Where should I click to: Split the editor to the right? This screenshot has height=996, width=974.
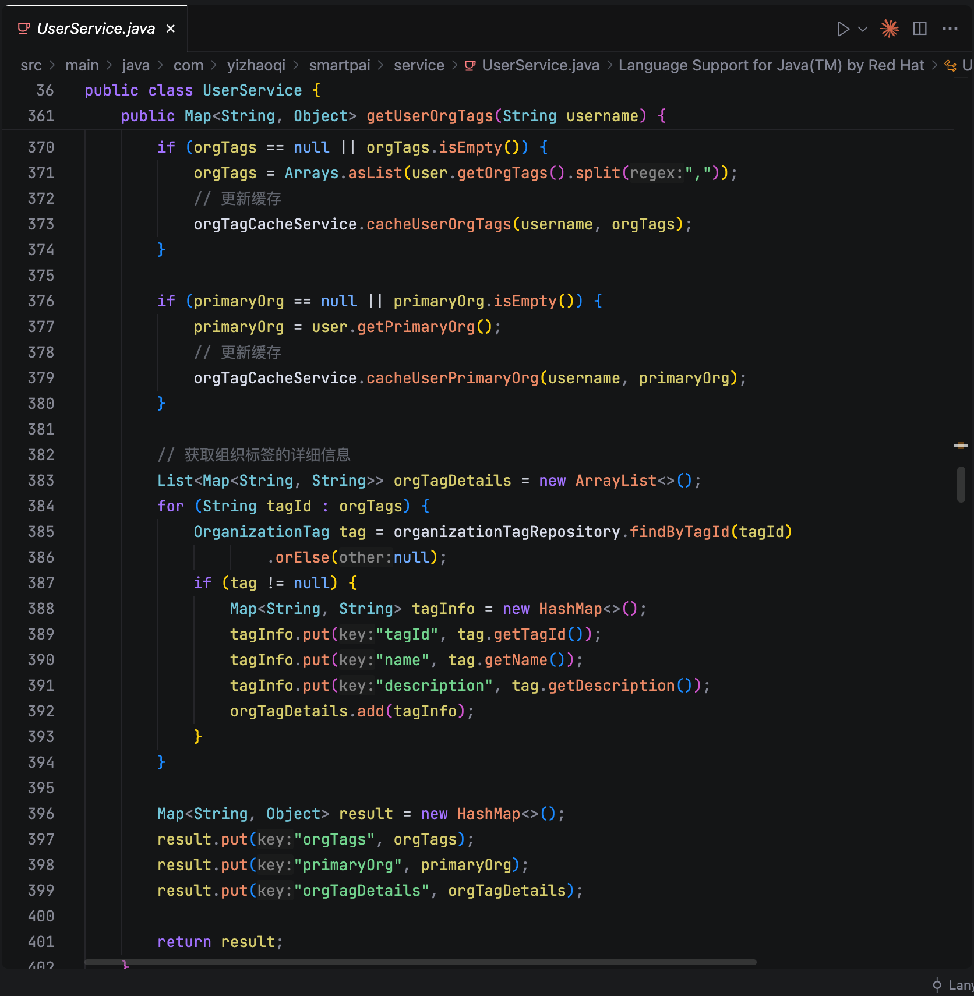coord(920,29)
